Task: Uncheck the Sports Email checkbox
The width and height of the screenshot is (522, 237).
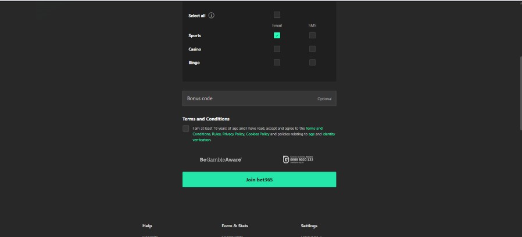Action: [277, 35]
